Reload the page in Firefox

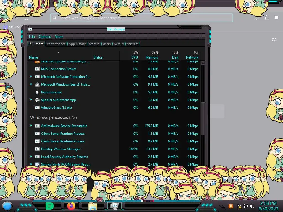tap(27, 18)
